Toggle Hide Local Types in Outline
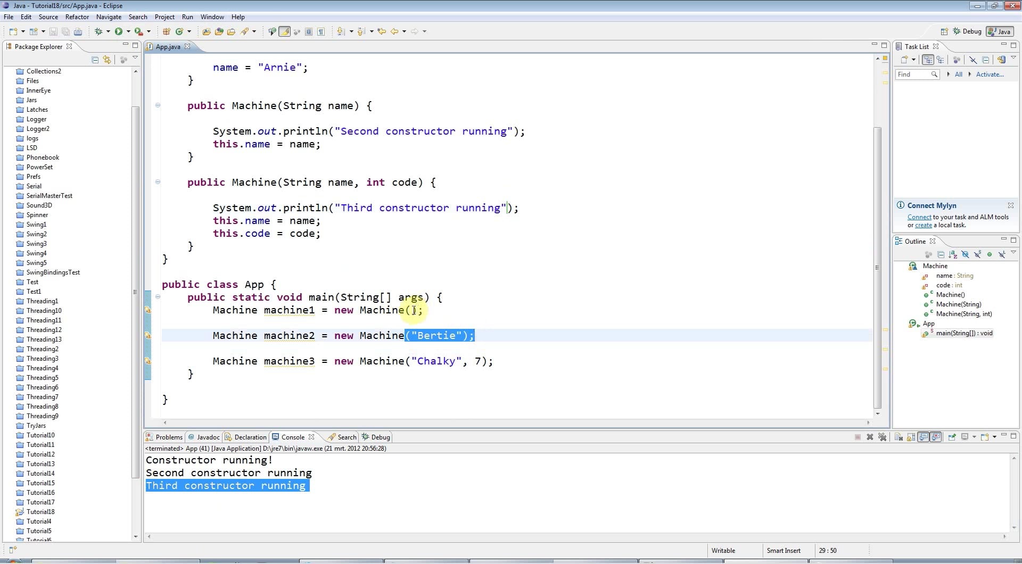This screenshot has height=564, width=1022. pos(1002,254)
